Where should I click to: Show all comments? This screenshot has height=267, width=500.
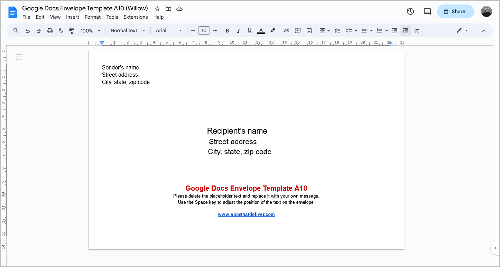tap(427, 11)
